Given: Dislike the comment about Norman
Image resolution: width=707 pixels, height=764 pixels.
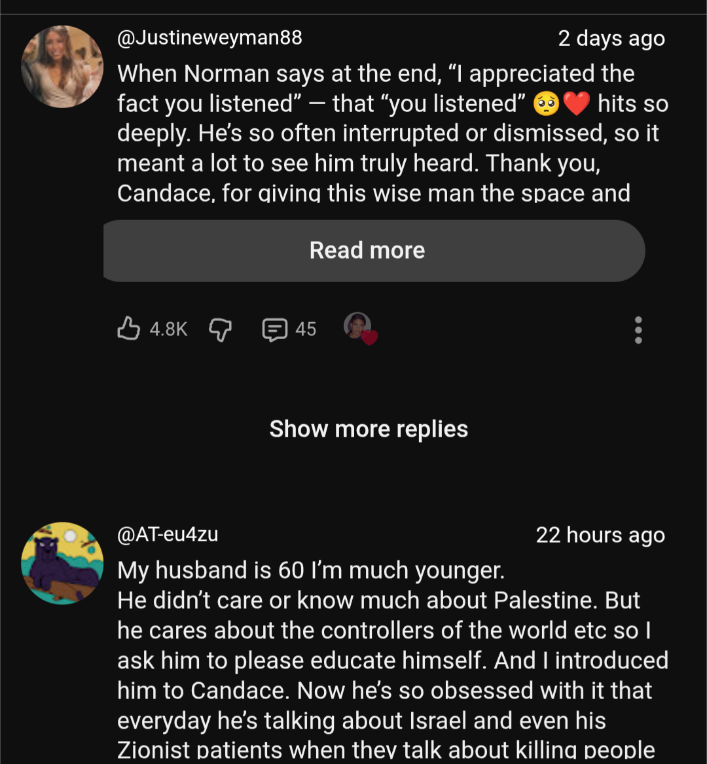Looking at the screenshot, I should pos(220,329).
